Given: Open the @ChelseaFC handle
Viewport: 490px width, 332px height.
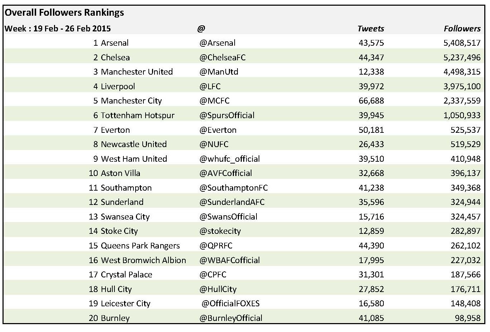Looking at the screenshot, I should click(x=222, y=58).
